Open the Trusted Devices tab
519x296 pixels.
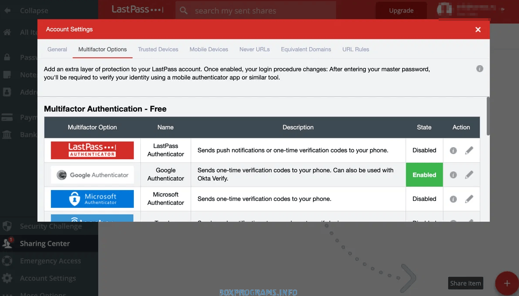pyautogui.click(x=158, y=49)
